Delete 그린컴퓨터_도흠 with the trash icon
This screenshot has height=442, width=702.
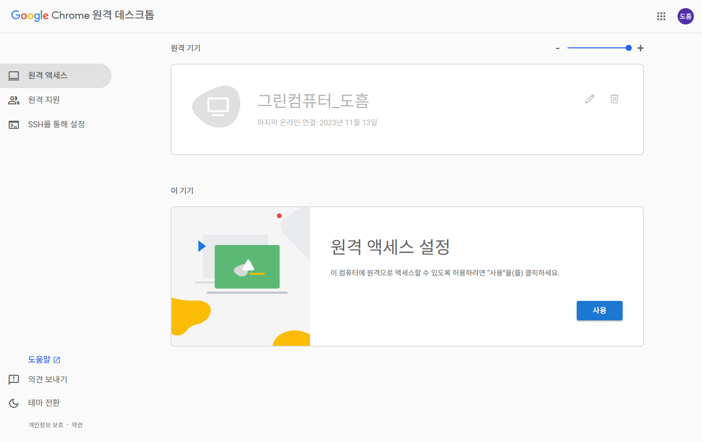click(x=614, y=99)
